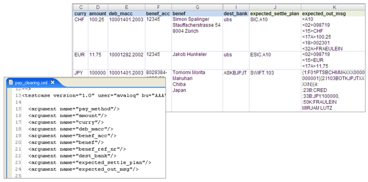This screenshot has height=182, width=368.
Task: Place cursor on line 15 pay_method argument
Action: 74,109
